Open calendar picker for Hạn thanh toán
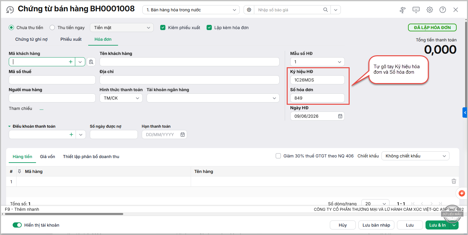 (x=183, y=134)
